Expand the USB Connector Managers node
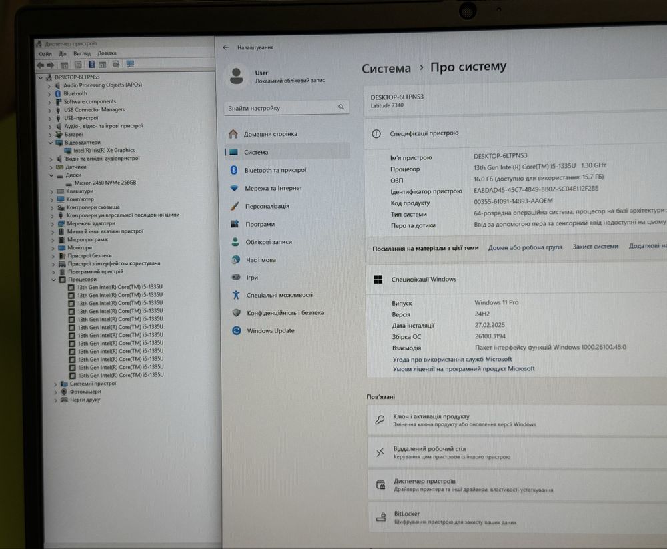This screenshot has height=549, width=667. tap(49, 110)
